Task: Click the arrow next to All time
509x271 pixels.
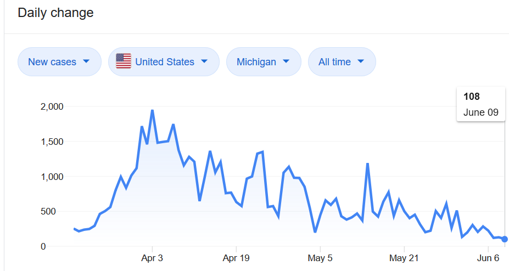Action: 361,61
